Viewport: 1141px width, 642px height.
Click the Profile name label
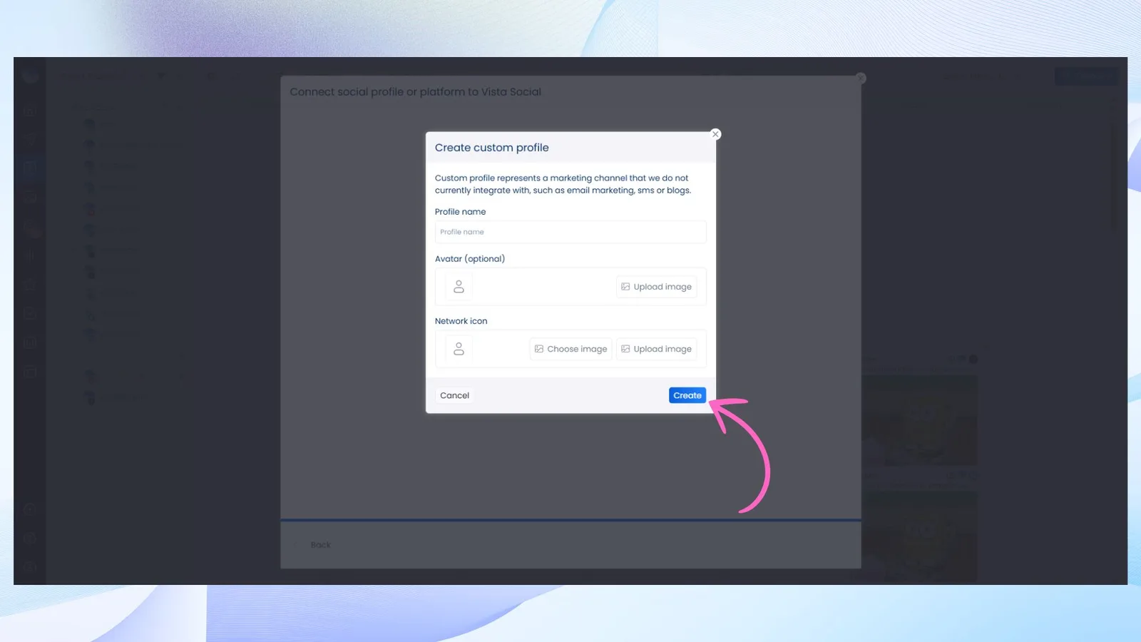[460, 212]
